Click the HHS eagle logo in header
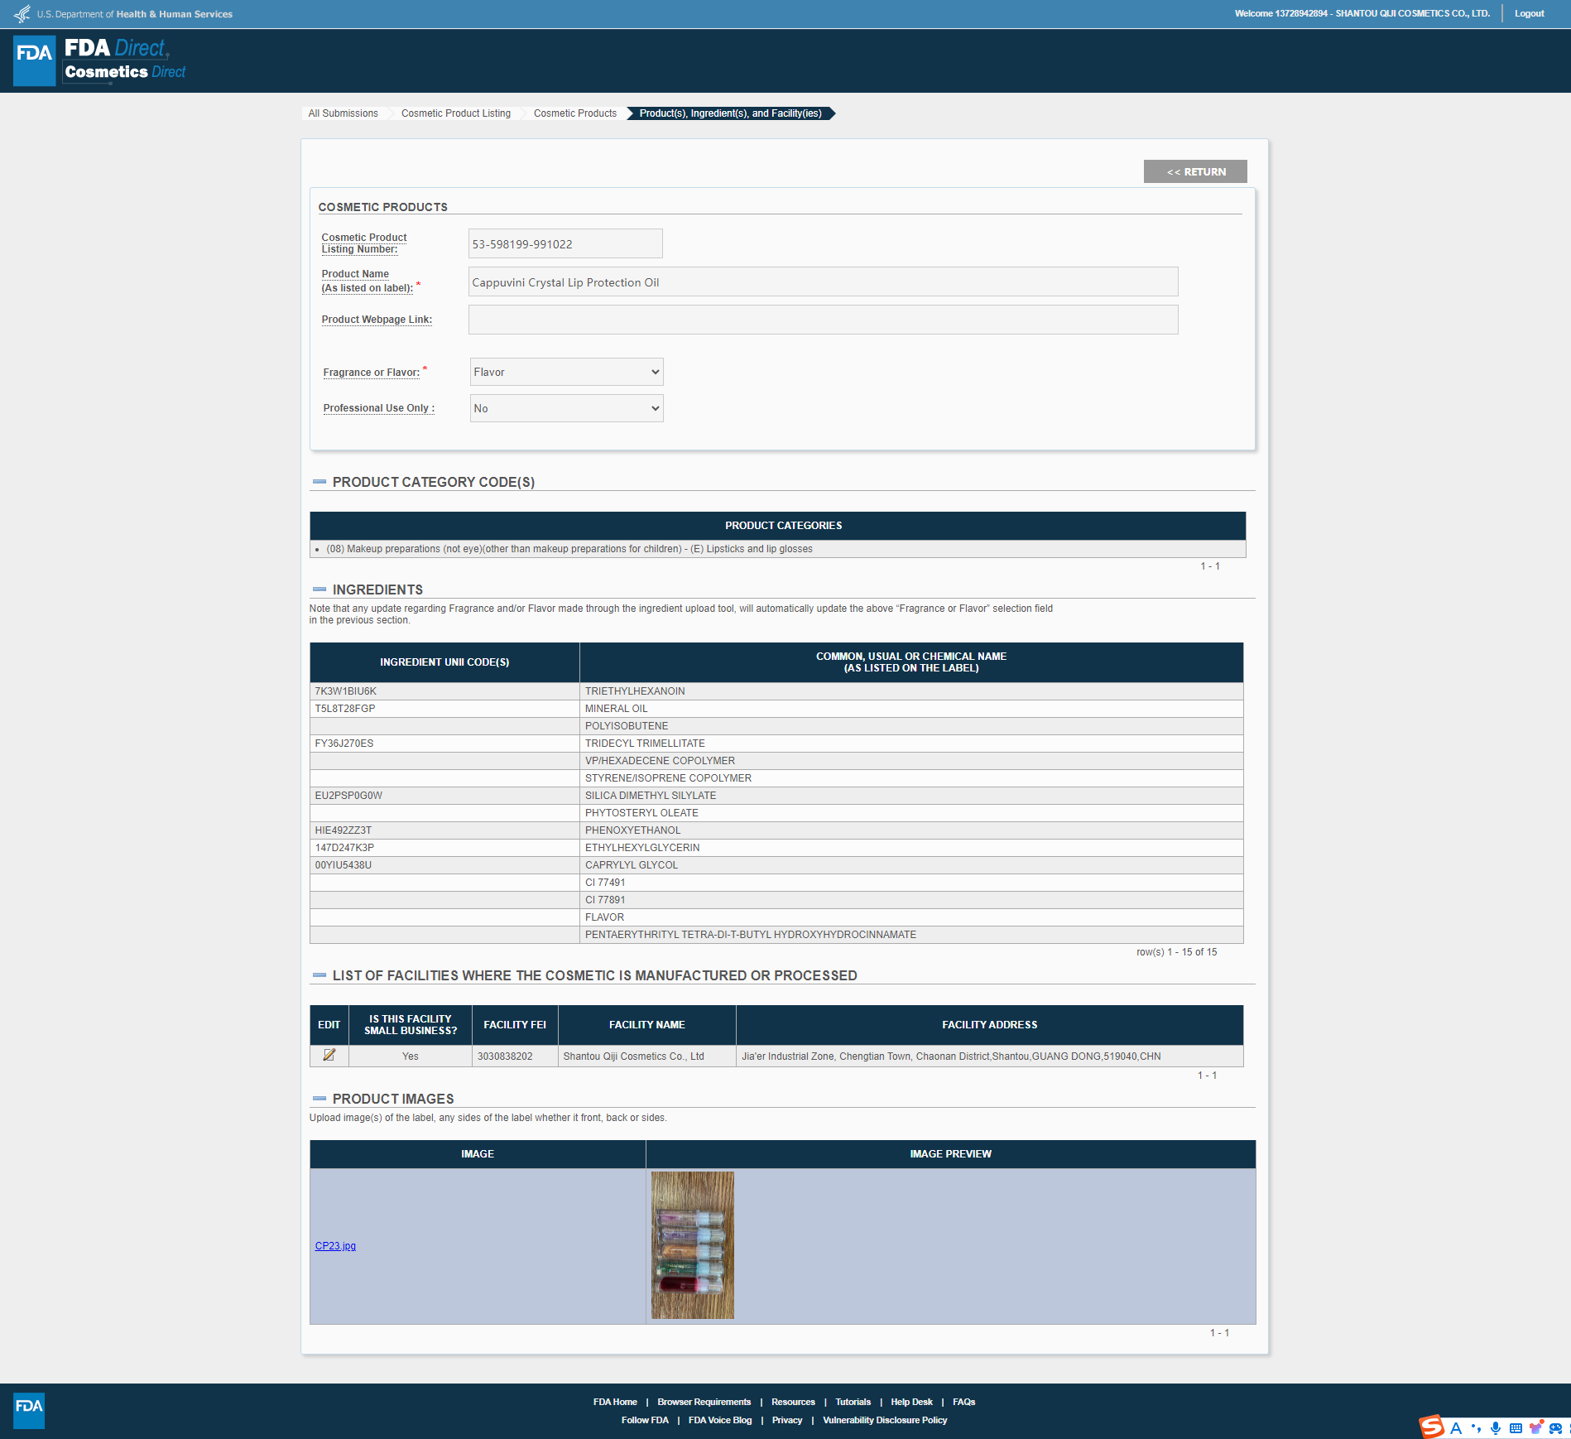 [22, 14]
